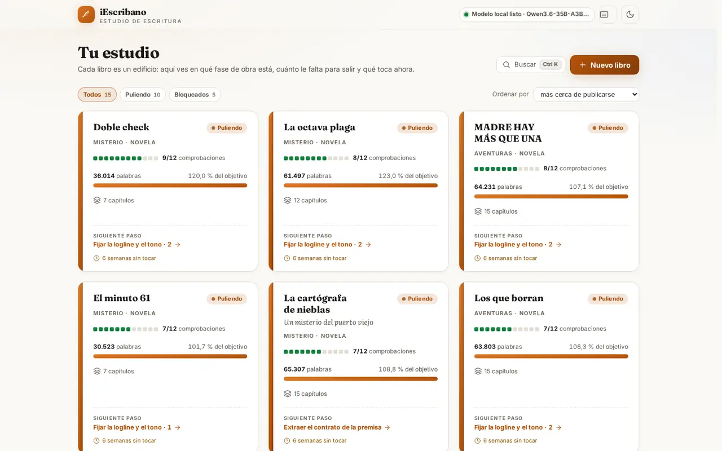Show only Bloqueados books
The image size is (722, 451).
[x=195, y=95]
